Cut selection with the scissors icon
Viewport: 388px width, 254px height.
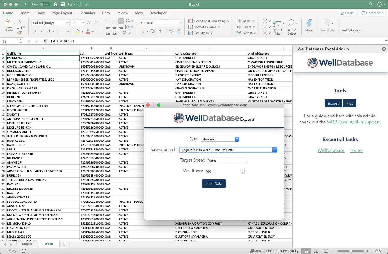click(x=19, y=21)
